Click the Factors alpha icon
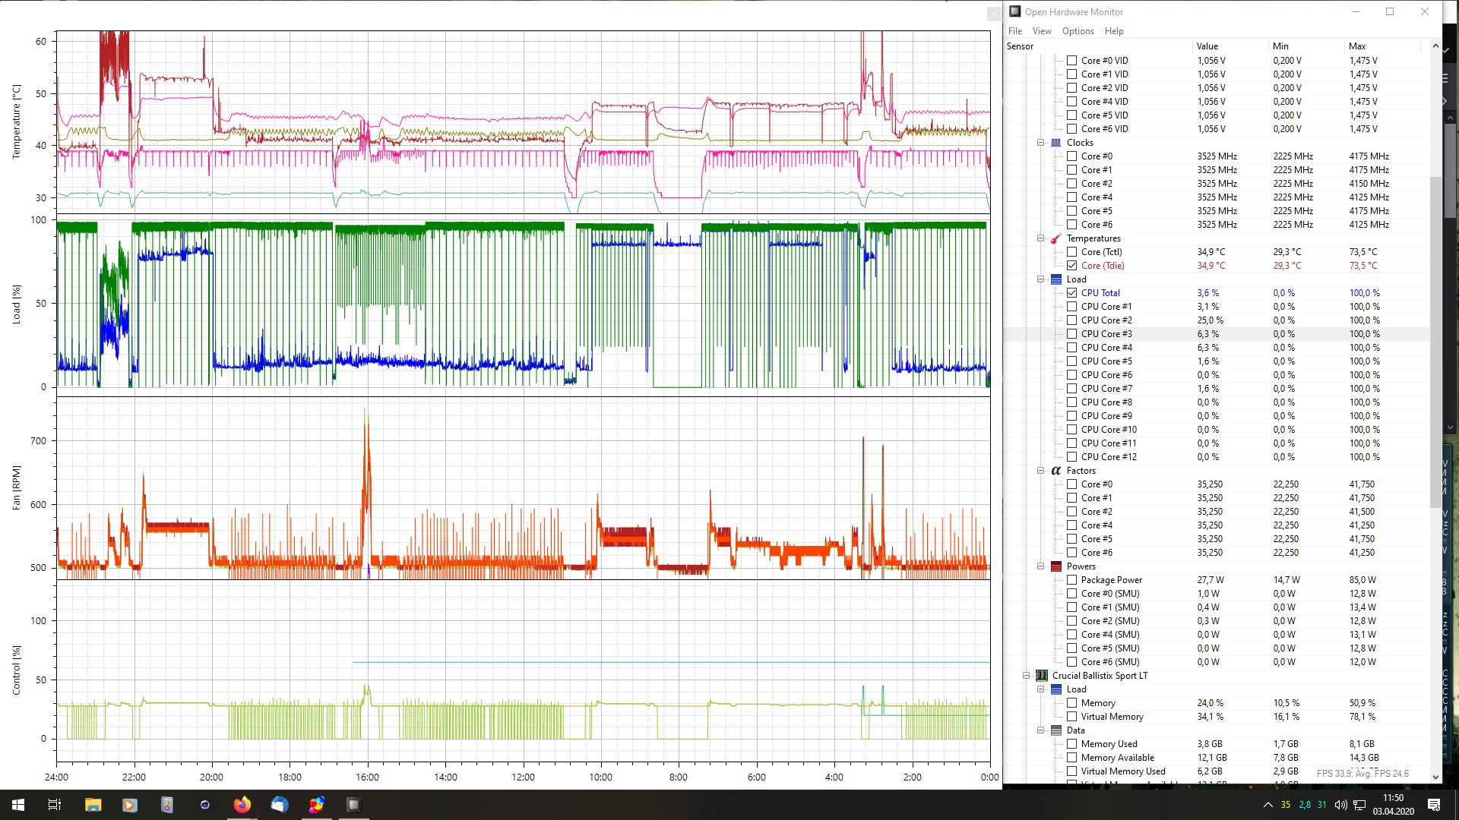The width and height of the screenshot is (1459, 820). (x=1055, y=471)
